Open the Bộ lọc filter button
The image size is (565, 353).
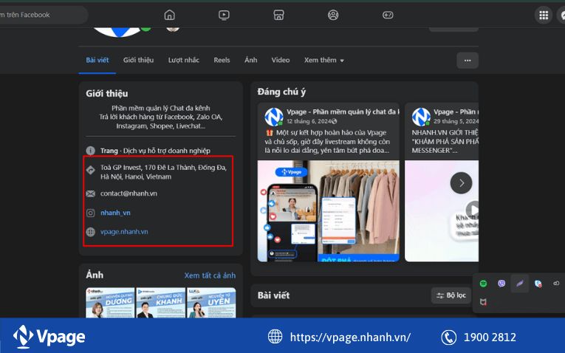pos(451,295)
